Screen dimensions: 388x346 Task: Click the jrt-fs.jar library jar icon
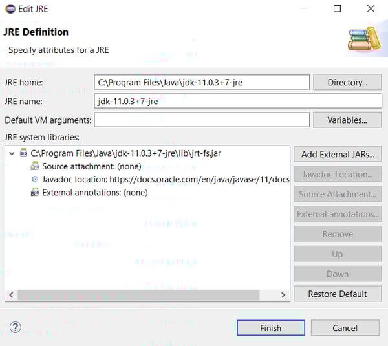pos(24,153)
